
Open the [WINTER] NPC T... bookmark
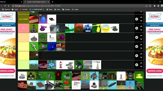coord(37,9)
